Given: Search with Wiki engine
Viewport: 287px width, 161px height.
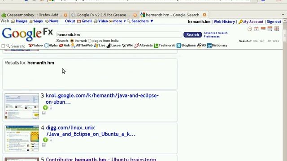Looking at the screenshot, I should [127, 46].
